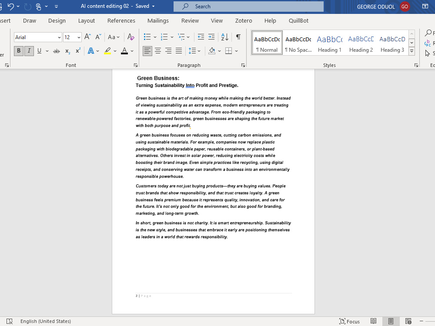The width and height of the screenshot is (435, 326).
Task: Apply numbered list
Action: (164, 37)
